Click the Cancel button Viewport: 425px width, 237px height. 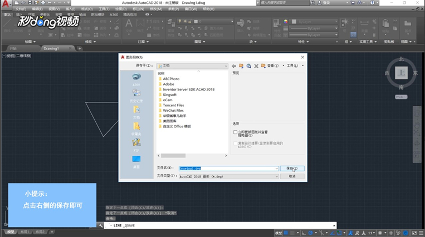click(292, 176)
